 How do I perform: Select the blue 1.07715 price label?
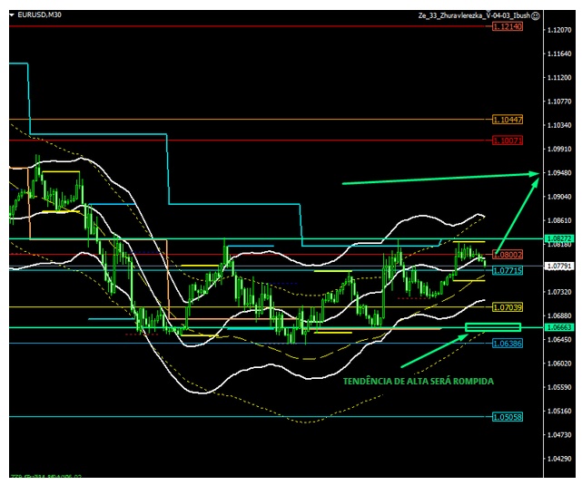pos(507,271)
